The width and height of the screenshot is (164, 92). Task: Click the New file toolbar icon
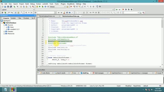[2, 7]
